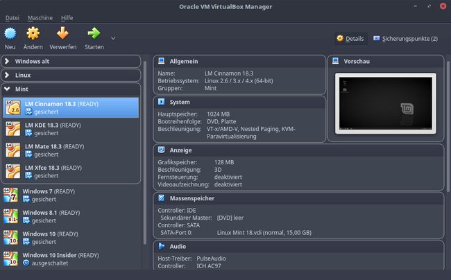The width and height of the screenshot is (451, 280).
Task: Start the VM with the Starten arrow
Action: (94, 33)
